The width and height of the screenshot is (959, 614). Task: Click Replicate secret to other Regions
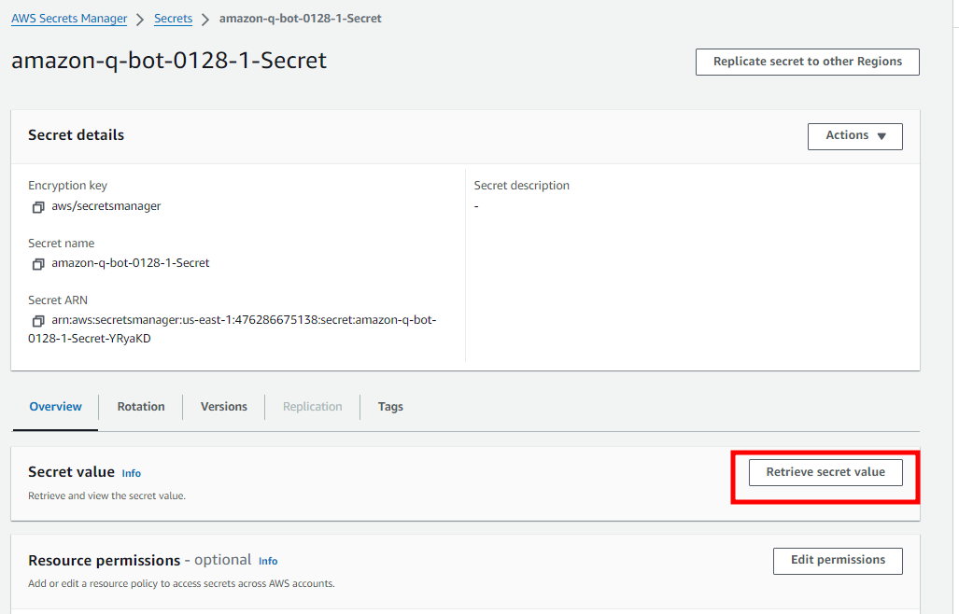[808, 62]
